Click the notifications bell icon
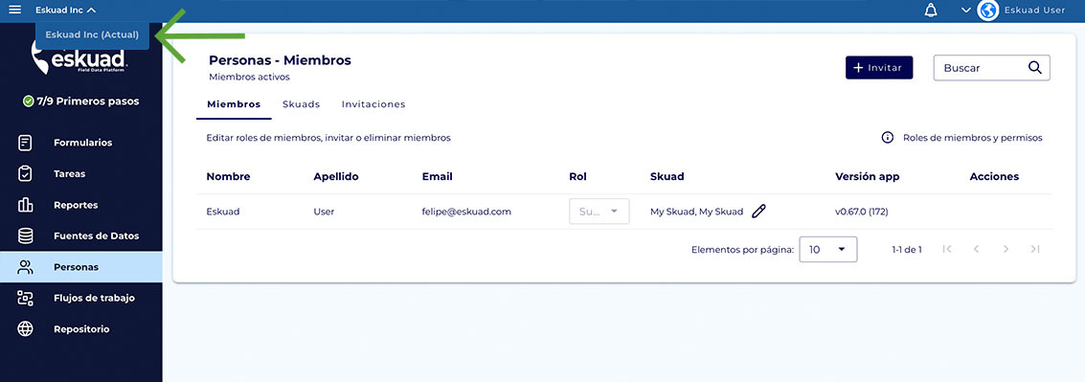This screenshot has height=382, width=1085. point(931,11)
